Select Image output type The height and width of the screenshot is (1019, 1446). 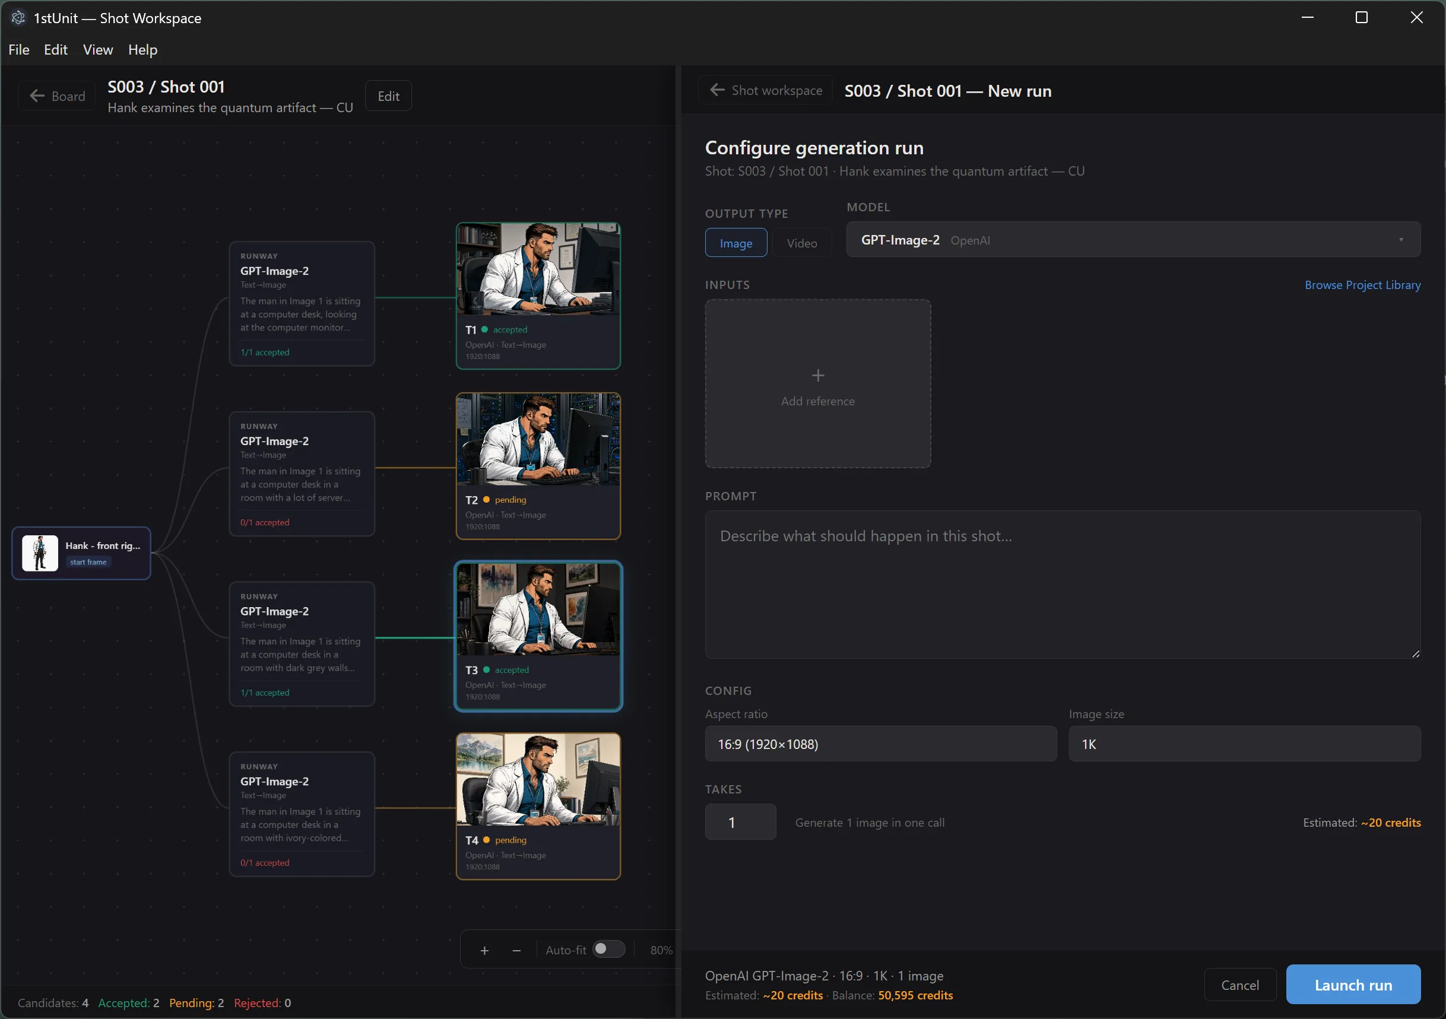click(x=735, y=243)
